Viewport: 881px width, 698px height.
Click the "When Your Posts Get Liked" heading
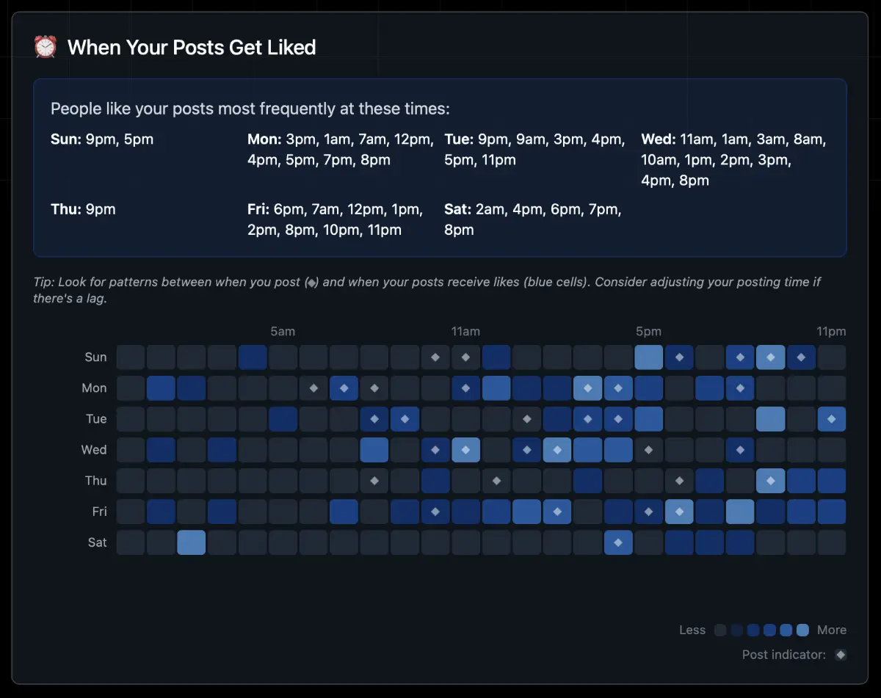click(192, 48)
